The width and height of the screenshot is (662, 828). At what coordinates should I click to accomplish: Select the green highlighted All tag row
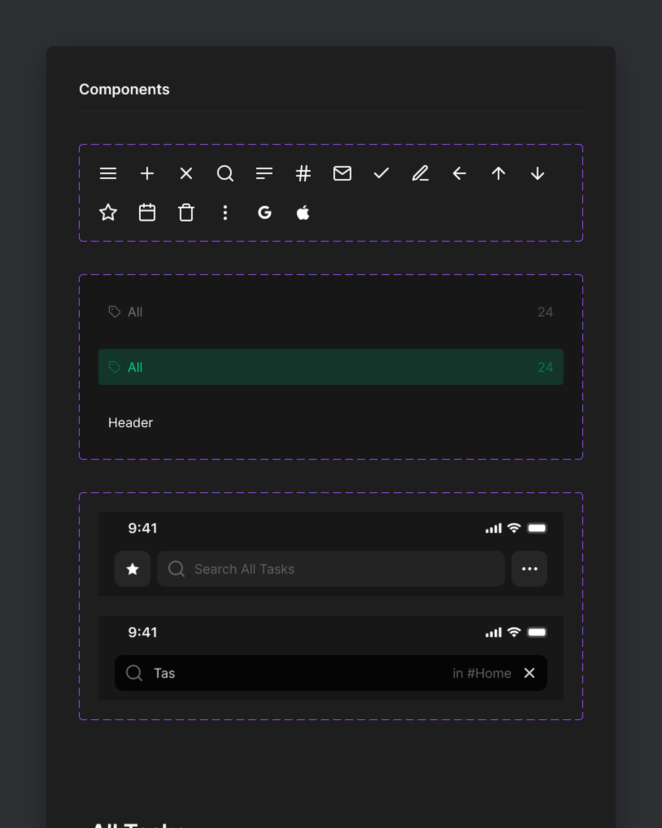pos(331,367)
